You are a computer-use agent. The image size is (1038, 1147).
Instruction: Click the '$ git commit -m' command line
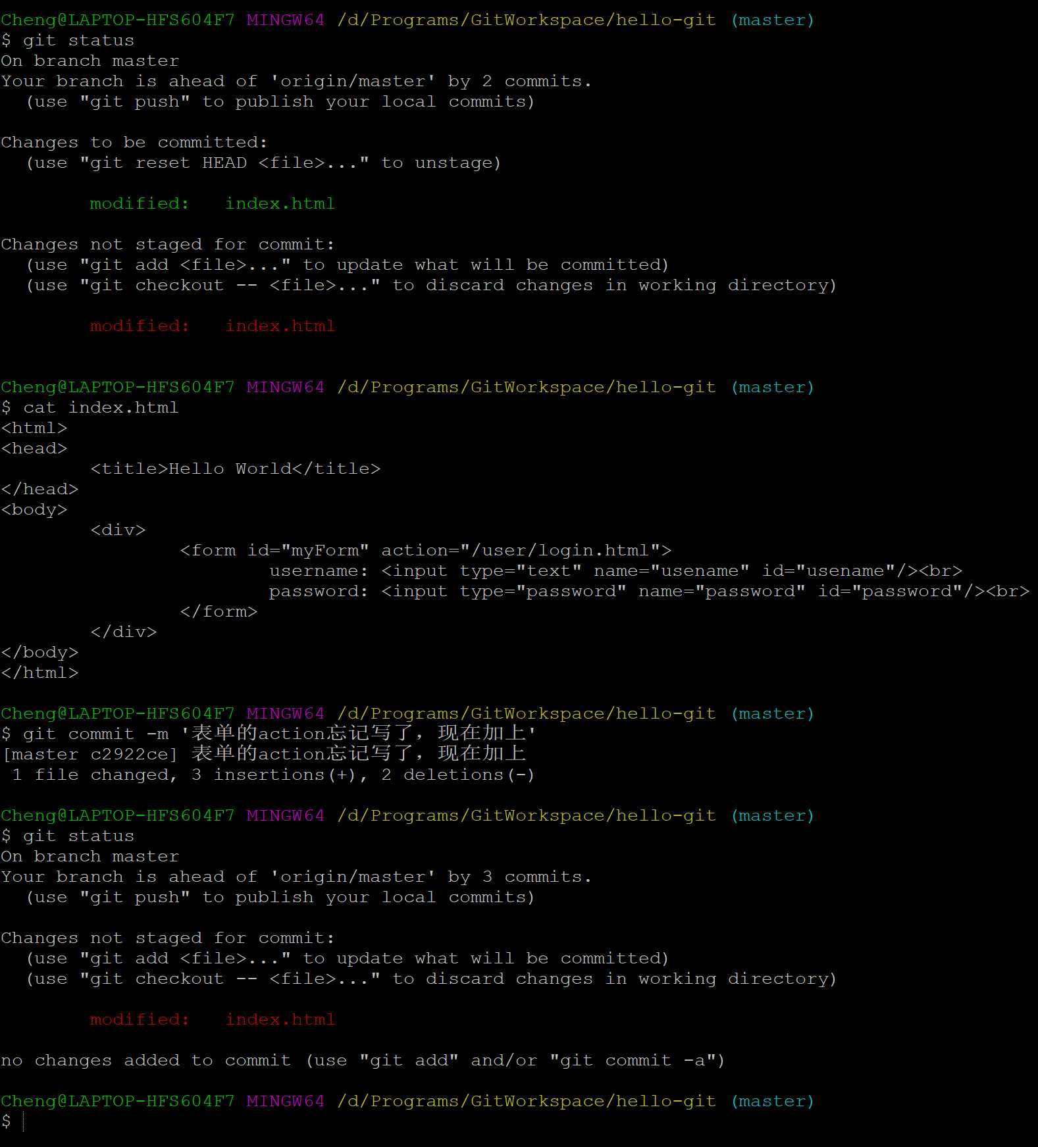[269, 734]
